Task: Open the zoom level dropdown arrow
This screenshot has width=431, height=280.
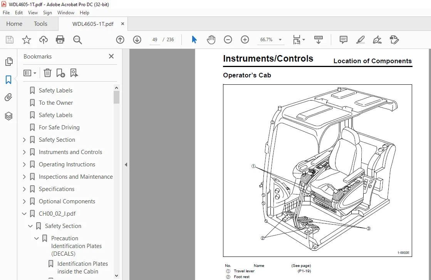Action: [280, 40]
